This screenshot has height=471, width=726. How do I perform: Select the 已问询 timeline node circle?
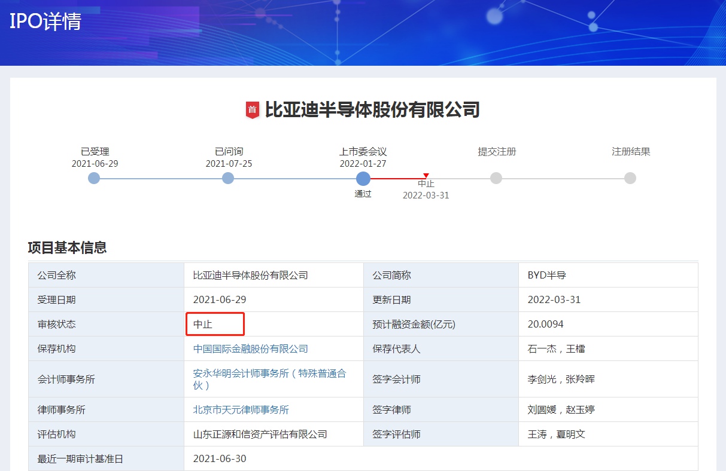point(228,178)
